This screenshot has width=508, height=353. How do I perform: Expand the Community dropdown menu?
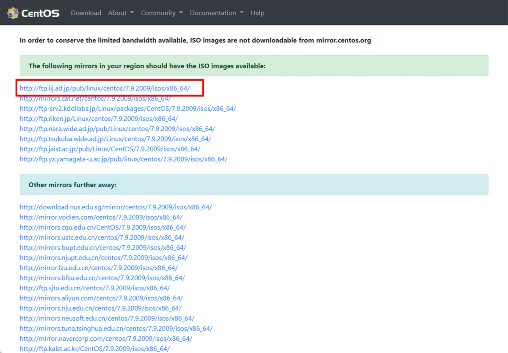coord(162,13)
